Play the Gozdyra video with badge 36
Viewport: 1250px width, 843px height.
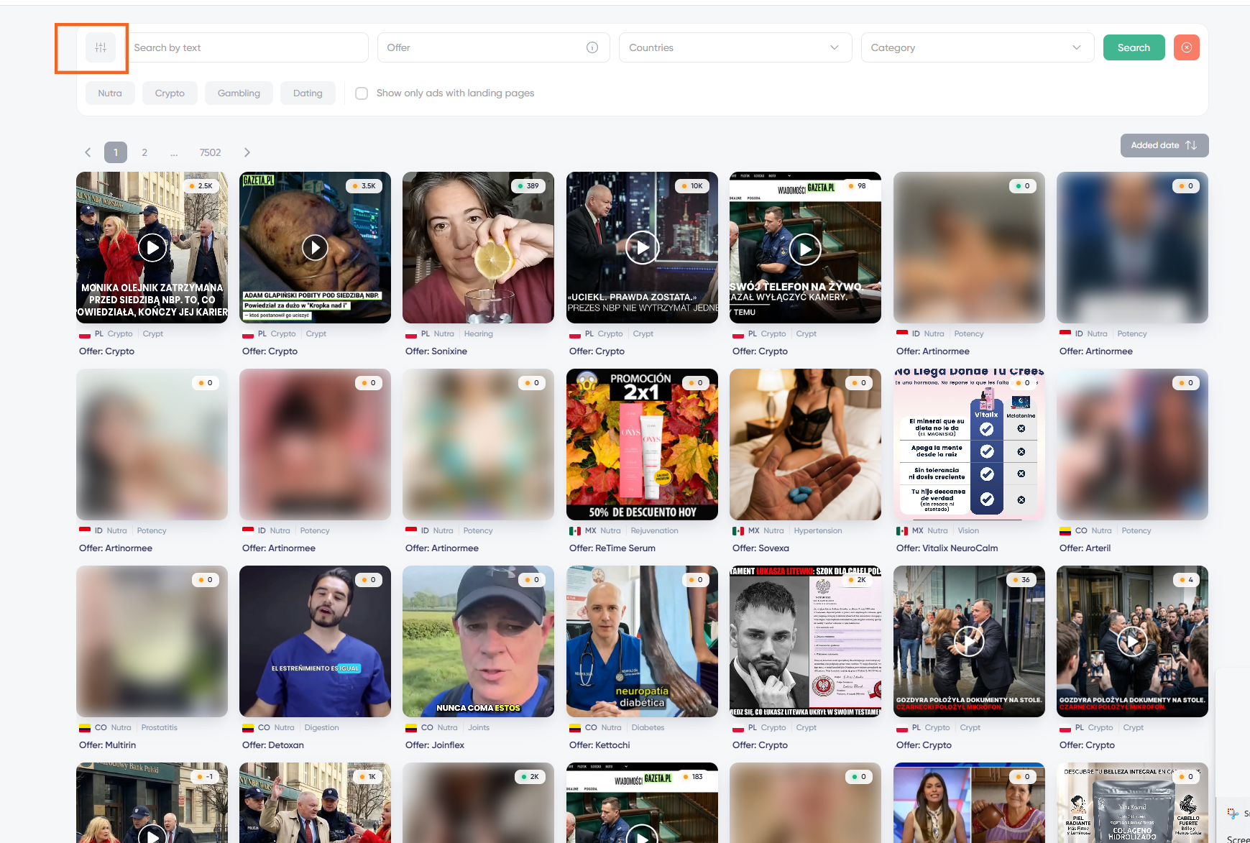969,641
